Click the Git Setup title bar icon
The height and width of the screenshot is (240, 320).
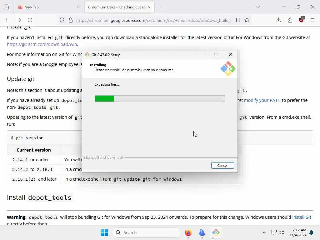[87, 55]
